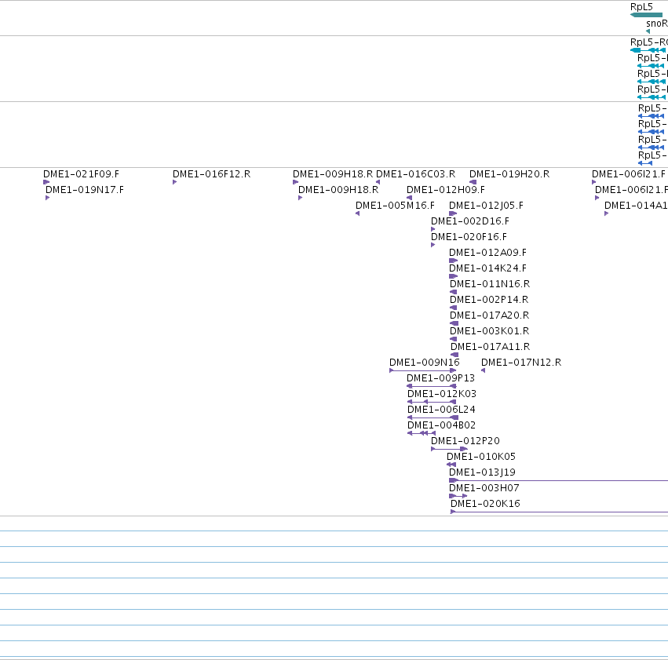Click the DME1-012J05.F feature label
This screenshot has width=668, height=660.
click(486, 206)
